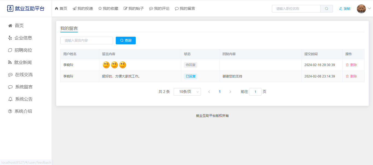Focus the 请输入留言内容 input field
Image resolution: width=373 pixels, height=165 pixels.
[87, 41]
